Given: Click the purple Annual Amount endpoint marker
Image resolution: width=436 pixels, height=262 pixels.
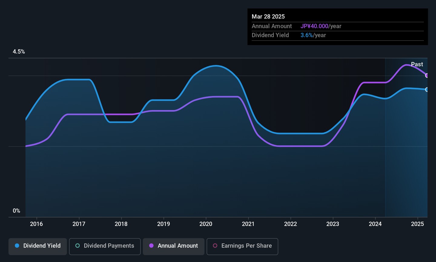Looking at the screenshot, I should pyautogui.click(x=427, y=76).
